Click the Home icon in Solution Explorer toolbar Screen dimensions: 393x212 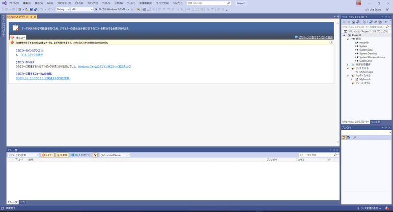[353, 22]
